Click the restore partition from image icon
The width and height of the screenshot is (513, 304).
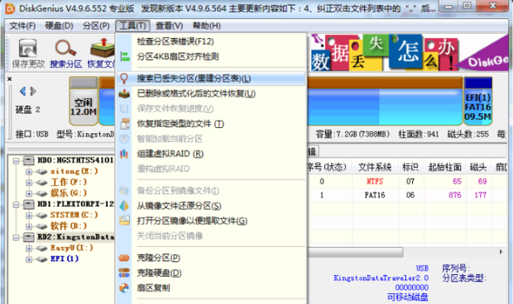click(x=124, y=206)
